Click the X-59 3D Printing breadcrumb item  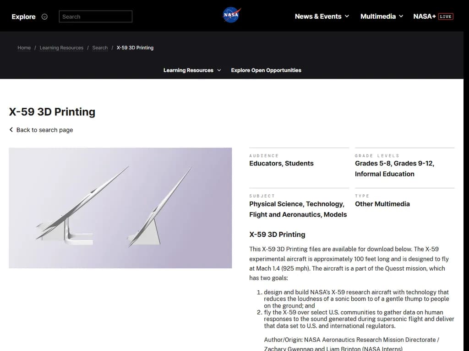135,48
